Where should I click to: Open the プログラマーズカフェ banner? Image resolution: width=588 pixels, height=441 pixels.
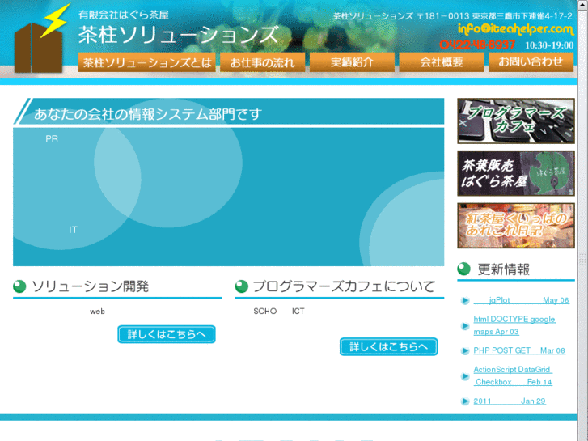516,121
